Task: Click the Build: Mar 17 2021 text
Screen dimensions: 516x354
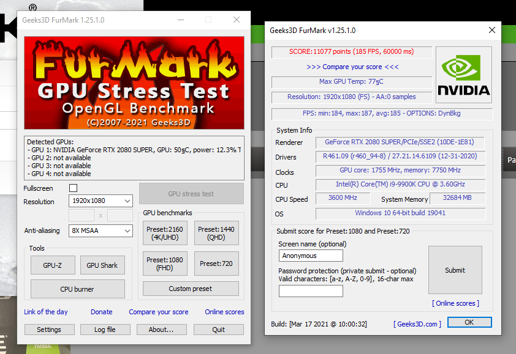Action: pos(319,324)
